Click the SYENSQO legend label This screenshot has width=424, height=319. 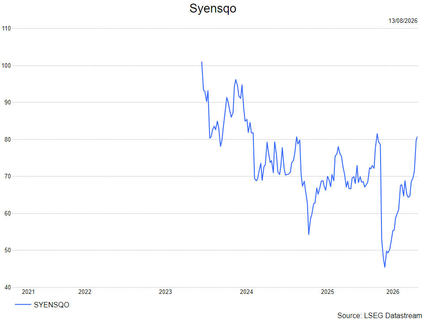(x=51, y=305)
